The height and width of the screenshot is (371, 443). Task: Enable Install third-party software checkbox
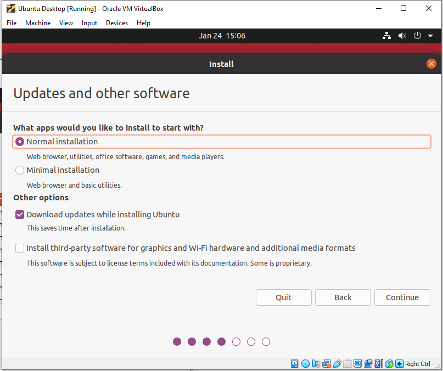tap(20, 248)
